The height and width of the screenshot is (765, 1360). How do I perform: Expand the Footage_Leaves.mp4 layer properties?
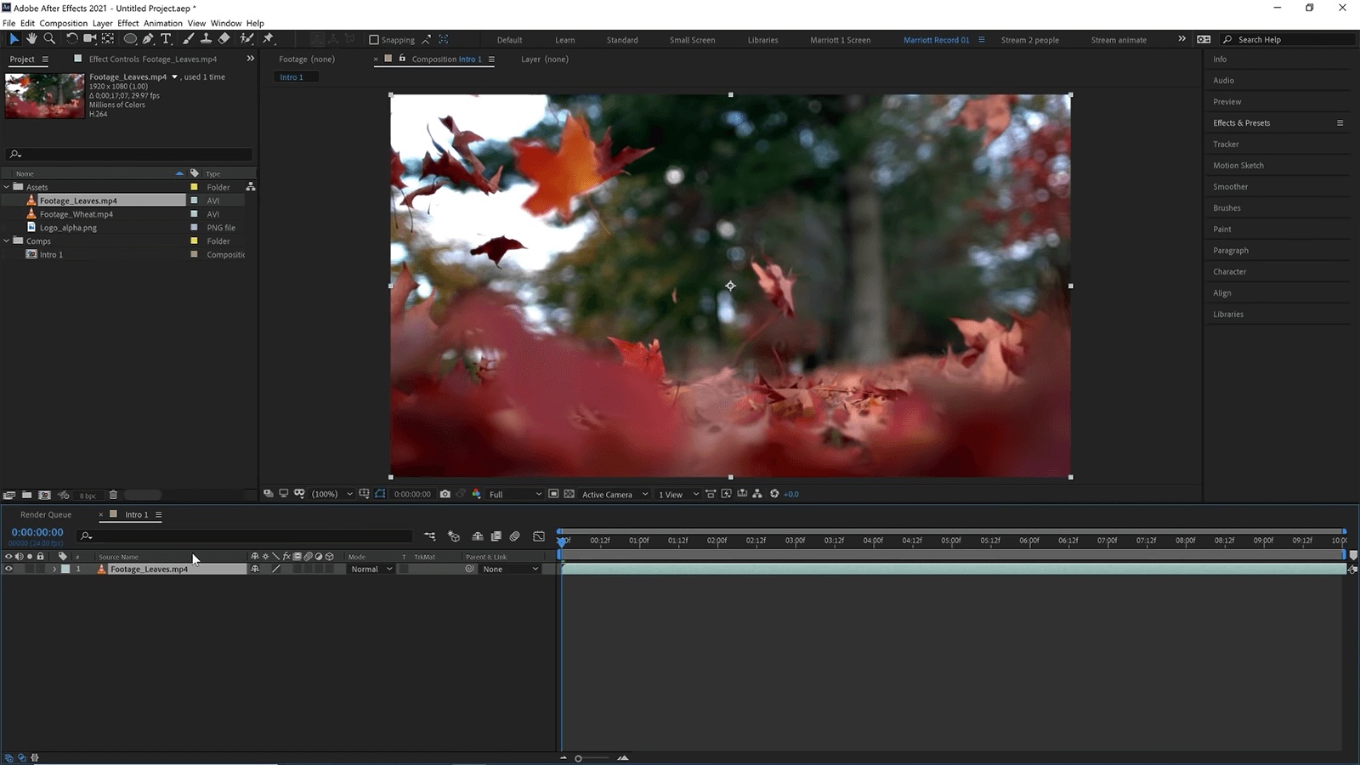(54, 569)
